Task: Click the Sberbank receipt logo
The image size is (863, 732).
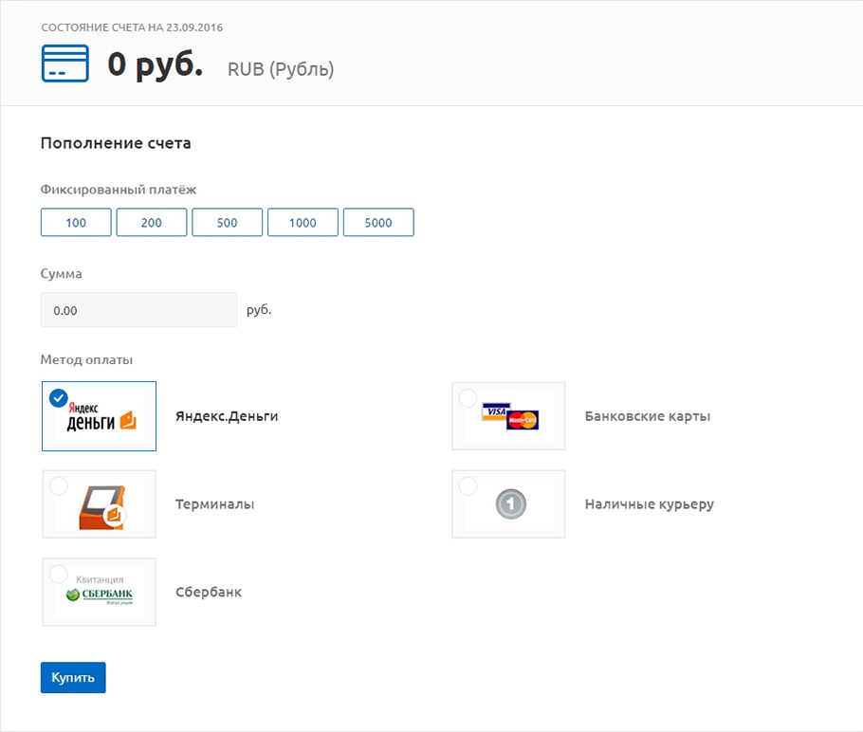Action: (100, 593)
